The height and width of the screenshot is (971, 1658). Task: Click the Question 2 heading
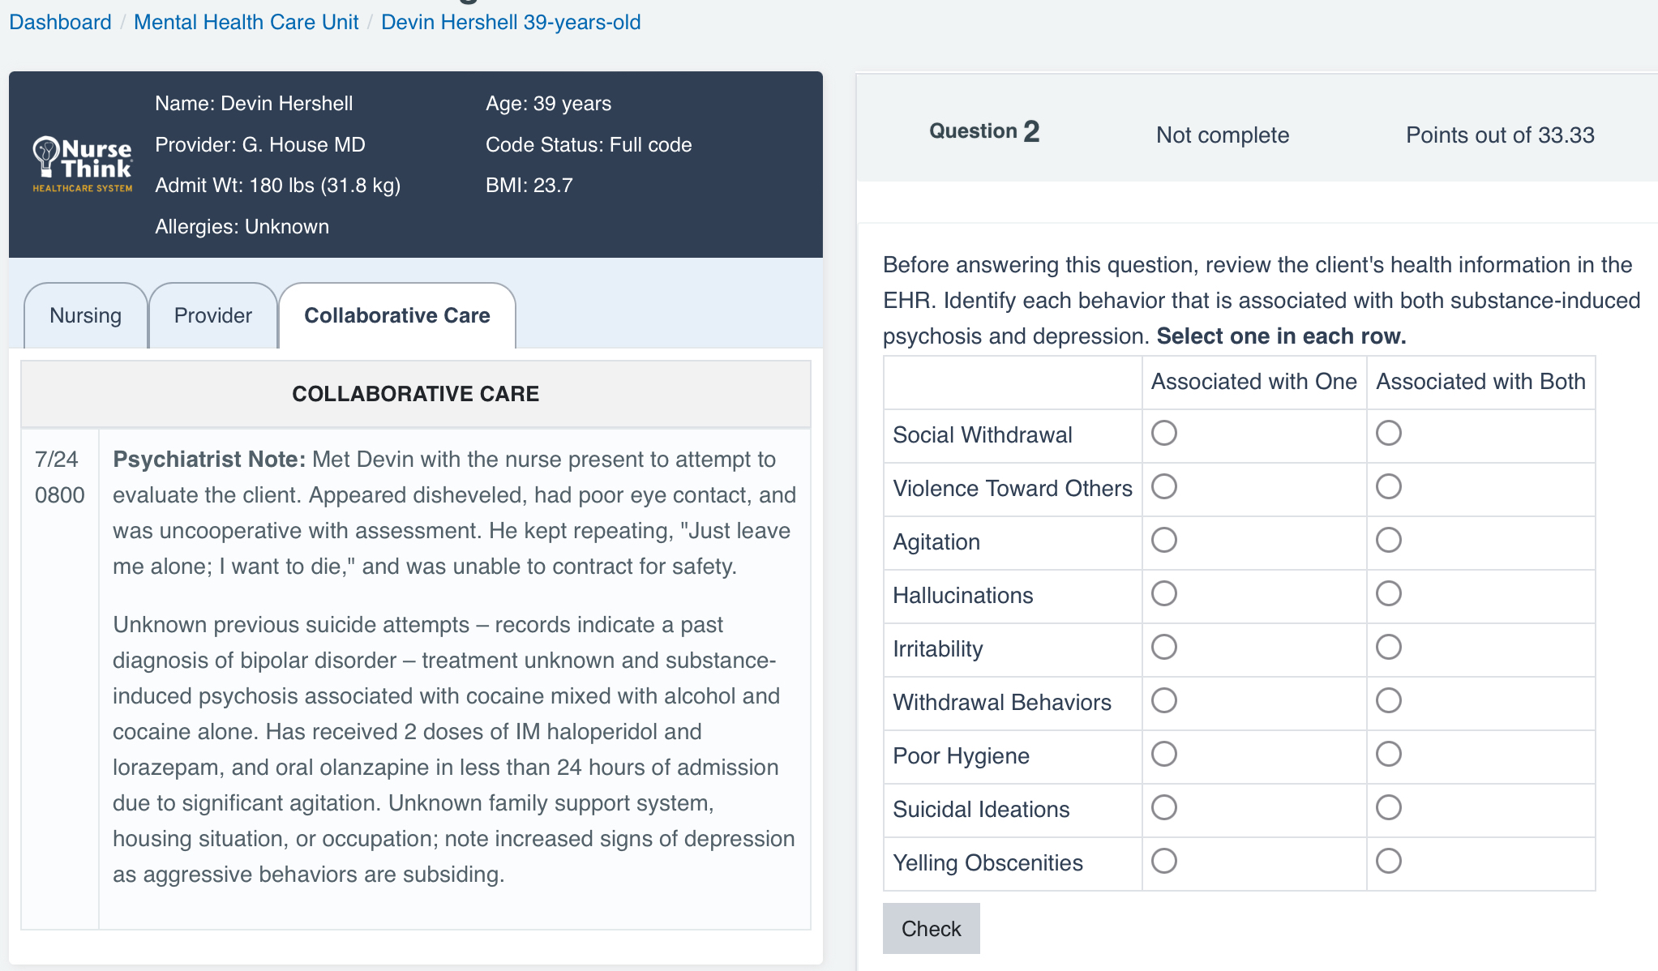point(983,131)
